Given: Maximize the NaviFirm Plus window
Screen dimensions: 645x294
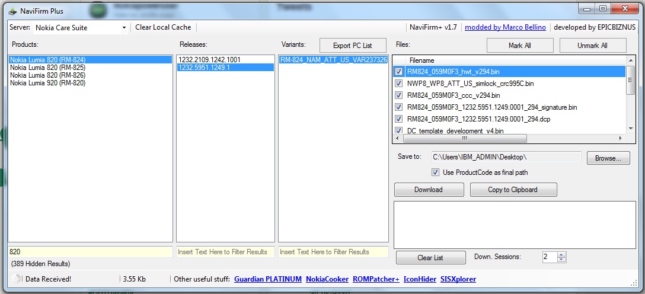Looking at the screenshot, I should pyautogui.click(x=603, y=8).
